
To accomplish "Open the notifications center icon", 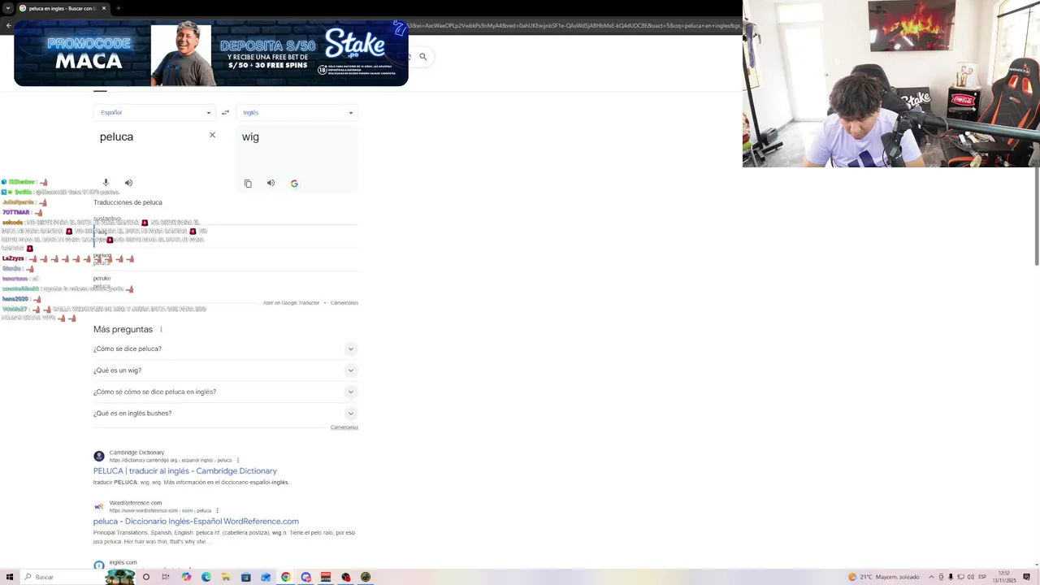I will (1027, 577).
